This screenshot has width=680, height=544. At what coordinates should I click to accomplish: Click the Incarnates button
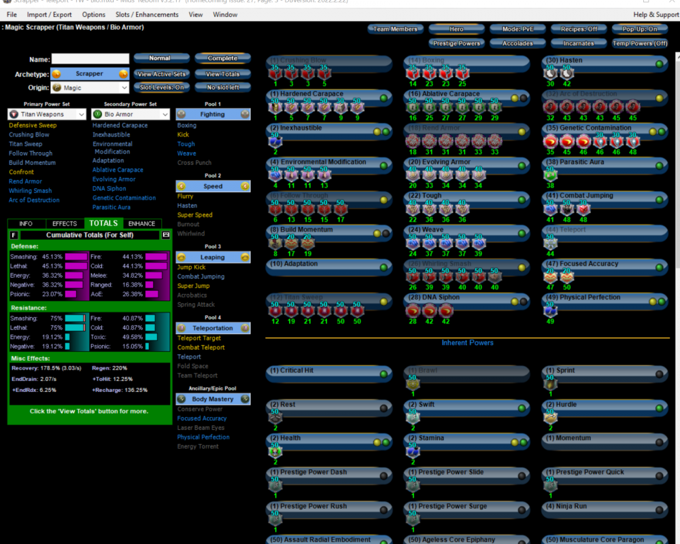pyautogui.click(x=578, y=43)
